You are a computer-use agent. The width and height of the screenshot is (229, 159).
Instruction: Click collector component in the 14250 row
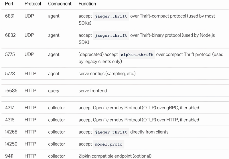[56, 144]
